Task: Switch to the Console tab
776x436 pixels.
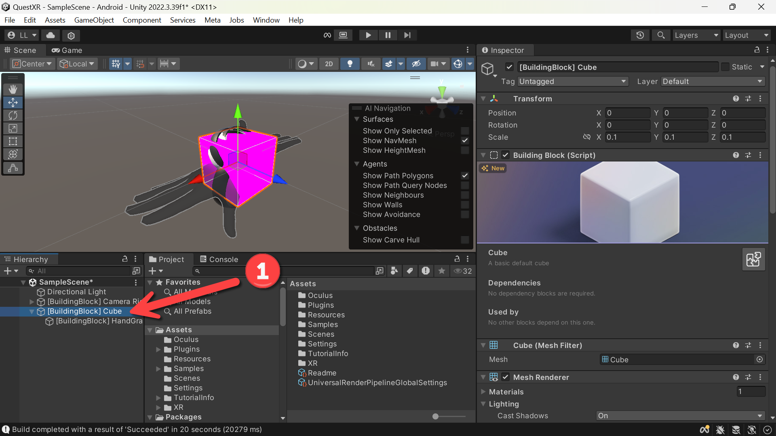Action: click(219, 259)
